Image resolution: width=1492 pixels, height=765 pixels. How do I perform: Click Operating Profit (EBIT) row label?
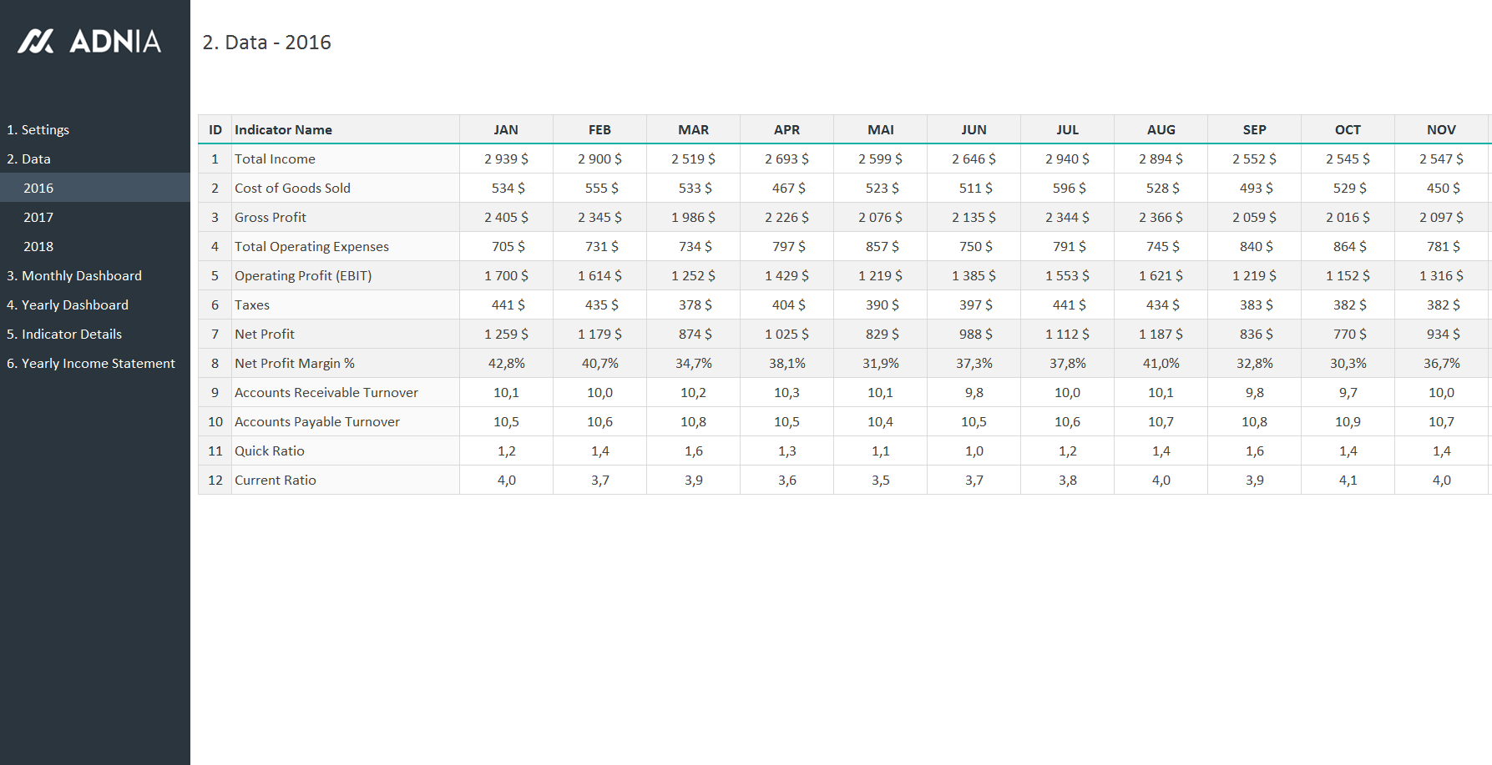(x=303, y=275)
